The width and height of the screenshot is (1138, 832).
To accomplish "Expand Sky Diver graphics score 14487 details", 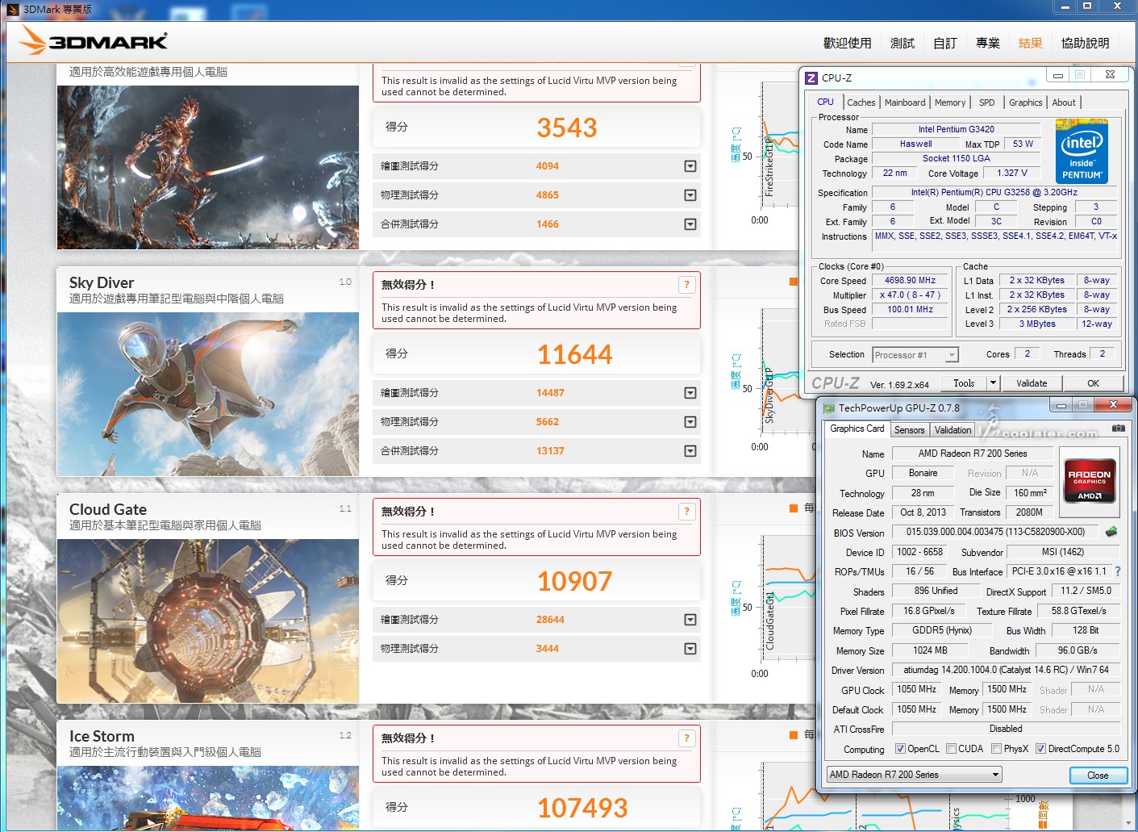I will click(690, 393).
